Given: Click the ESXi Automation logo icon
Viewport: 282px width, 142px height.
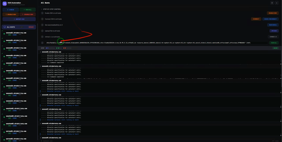Looking at the screenshot, I should point(4,4).
